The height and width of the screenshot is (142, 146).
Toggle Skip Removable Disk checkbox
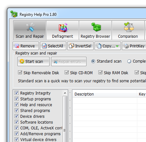20,72
